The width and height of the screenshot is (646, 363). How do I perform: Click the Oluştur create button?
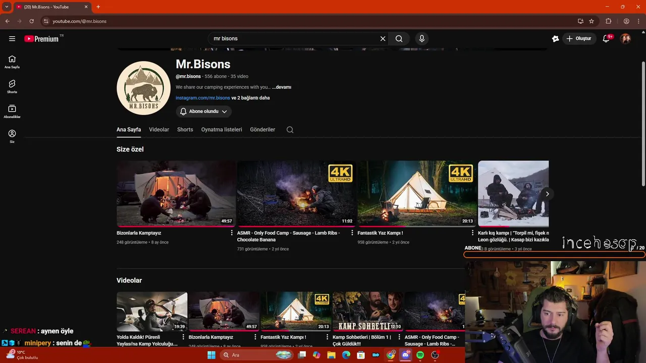[579, 38]
